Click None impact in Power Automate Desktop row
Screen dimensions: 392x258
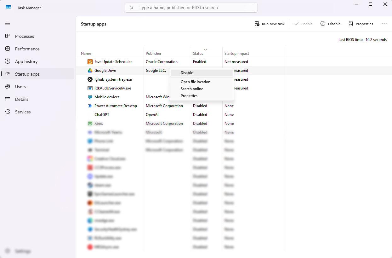tap(229, 106)
